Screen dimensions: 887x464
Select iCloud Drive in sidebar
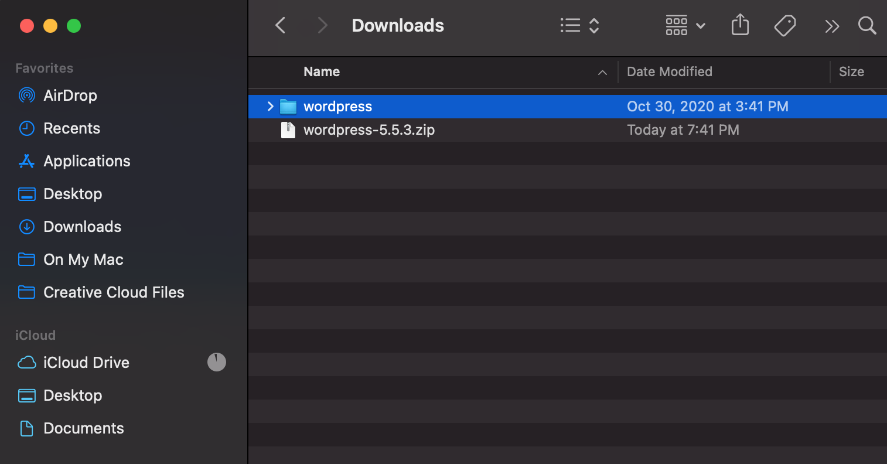coord(86,362)
